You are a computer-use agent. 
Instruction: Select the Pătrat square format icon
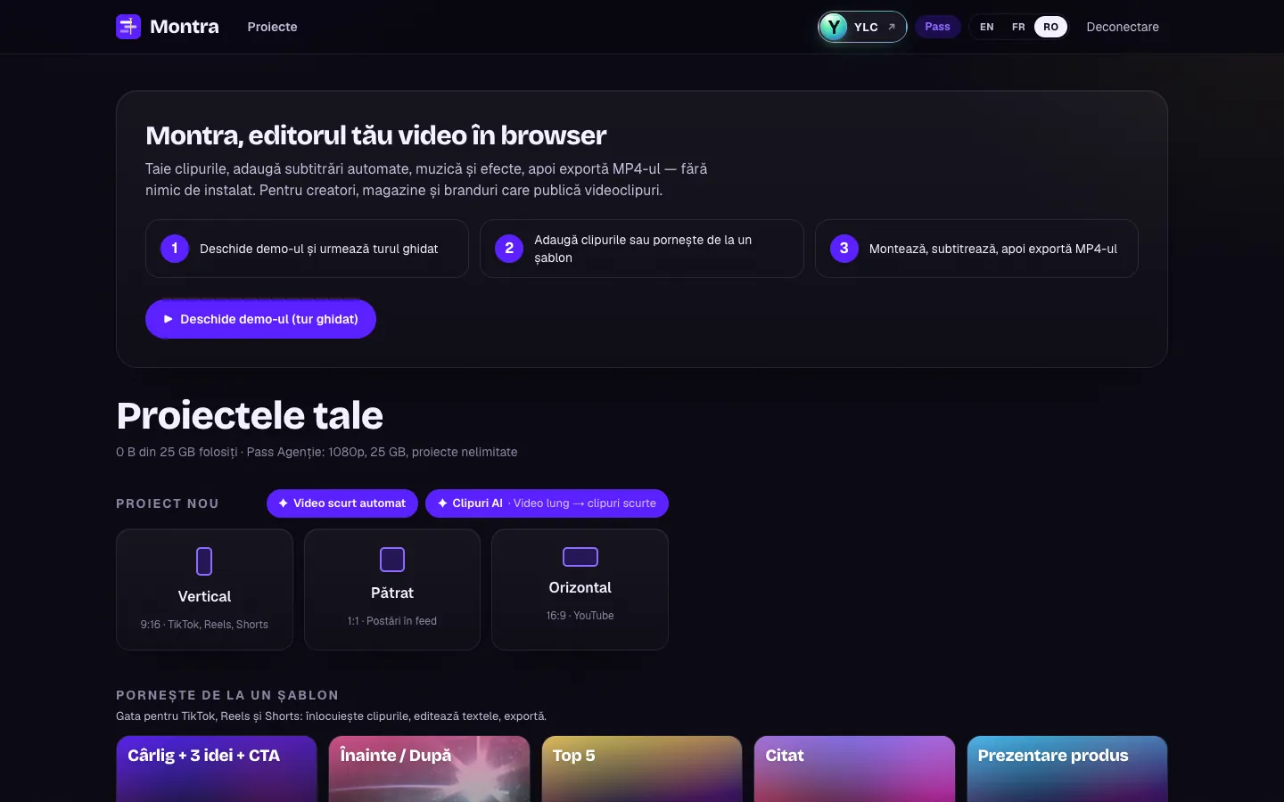pyautogui.click(x=392, y=560)
